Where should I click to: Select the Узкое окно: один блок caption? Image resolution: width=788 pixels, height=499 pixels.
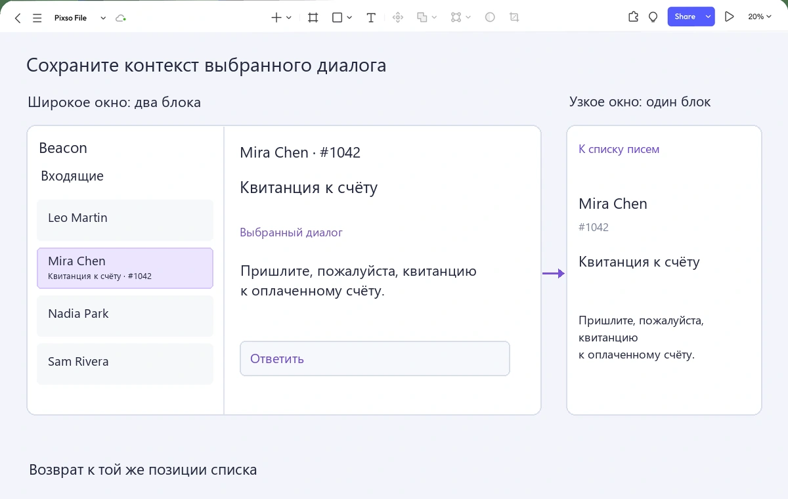640,102
